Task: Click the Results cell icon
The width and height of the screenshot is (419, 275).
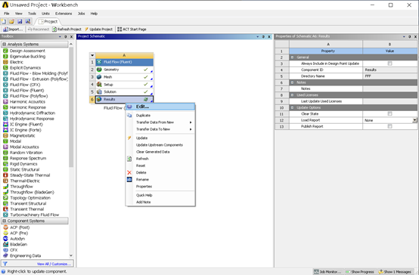Action: tap(99, 99)
